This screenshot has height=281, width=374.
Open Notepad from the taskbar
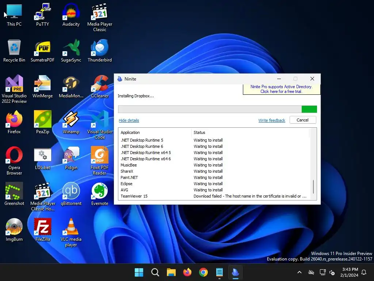(220, 272)
